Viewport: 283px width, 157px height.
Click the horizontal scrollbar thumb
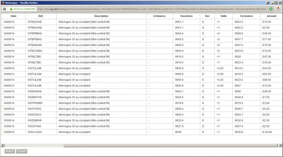(171, 145)
